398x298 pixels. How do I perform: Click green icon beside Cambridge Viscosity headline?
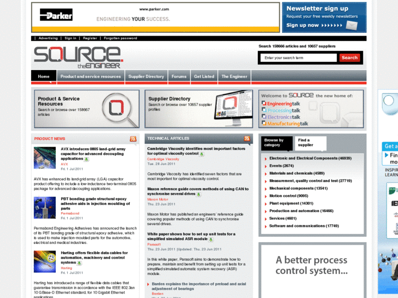[x=201, y=154]
